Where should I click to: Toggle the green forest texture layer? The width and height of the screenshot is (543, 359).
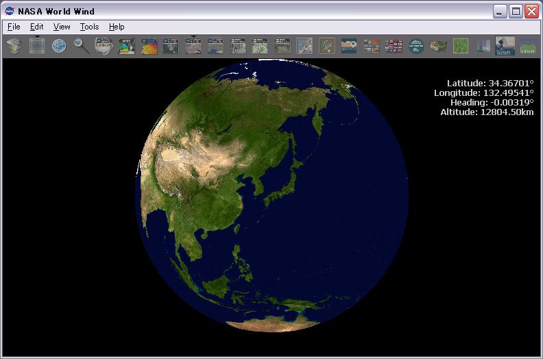click(x=461, y=46)
